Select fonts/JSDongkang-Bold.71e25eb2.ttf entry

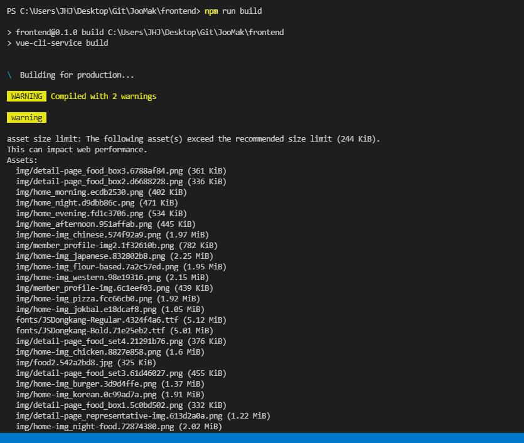(x=115, y=331)
